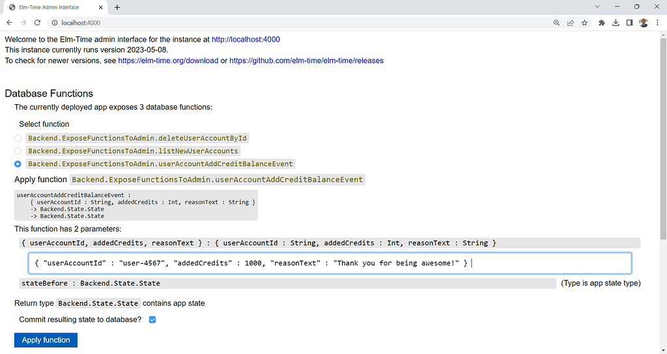Open the tab search chevron dropdown

coord(598,7)
